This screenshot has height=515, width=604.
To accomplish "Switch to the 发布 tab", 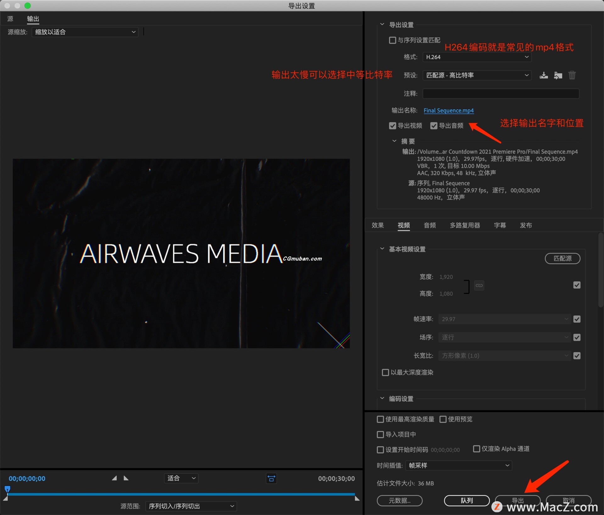I will coord(526,225).
